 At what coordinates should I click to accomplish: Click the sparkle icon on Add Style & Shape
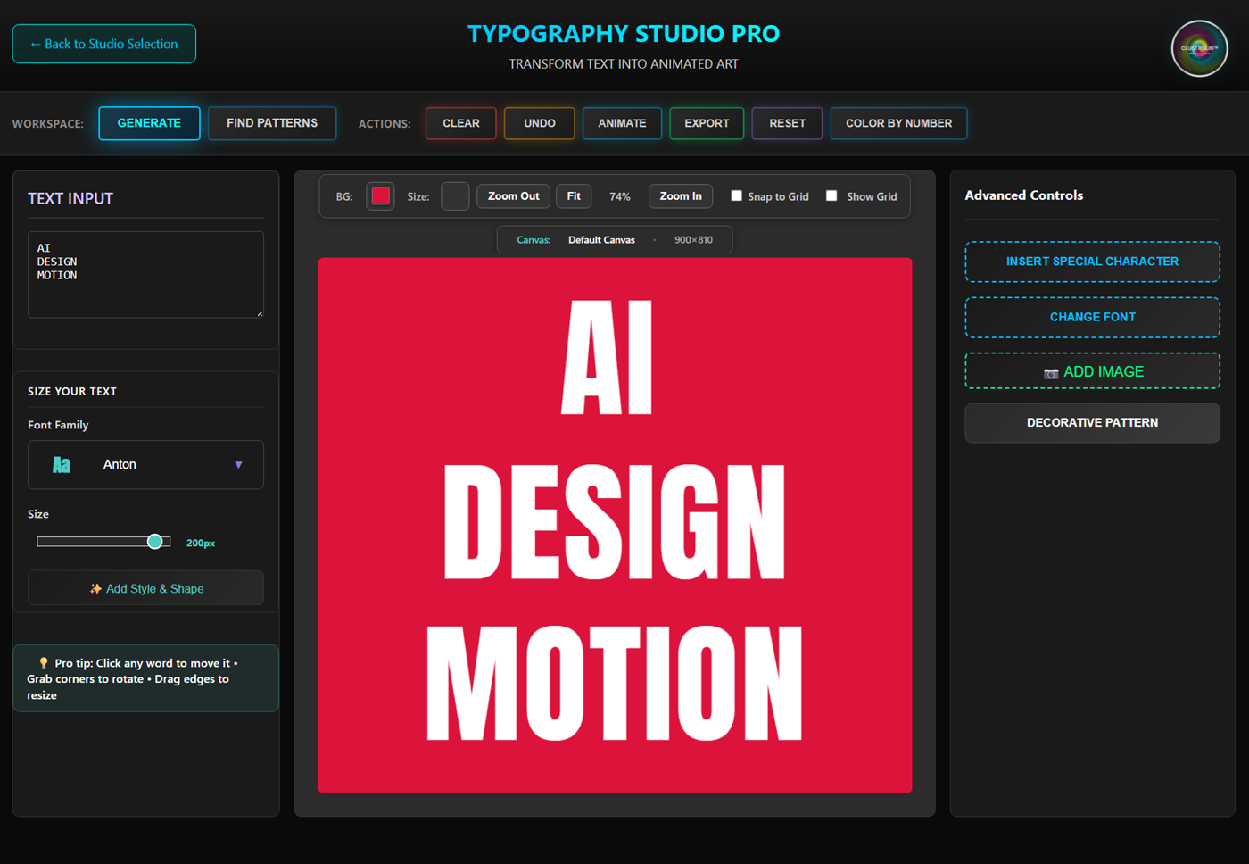coord(95,588)
